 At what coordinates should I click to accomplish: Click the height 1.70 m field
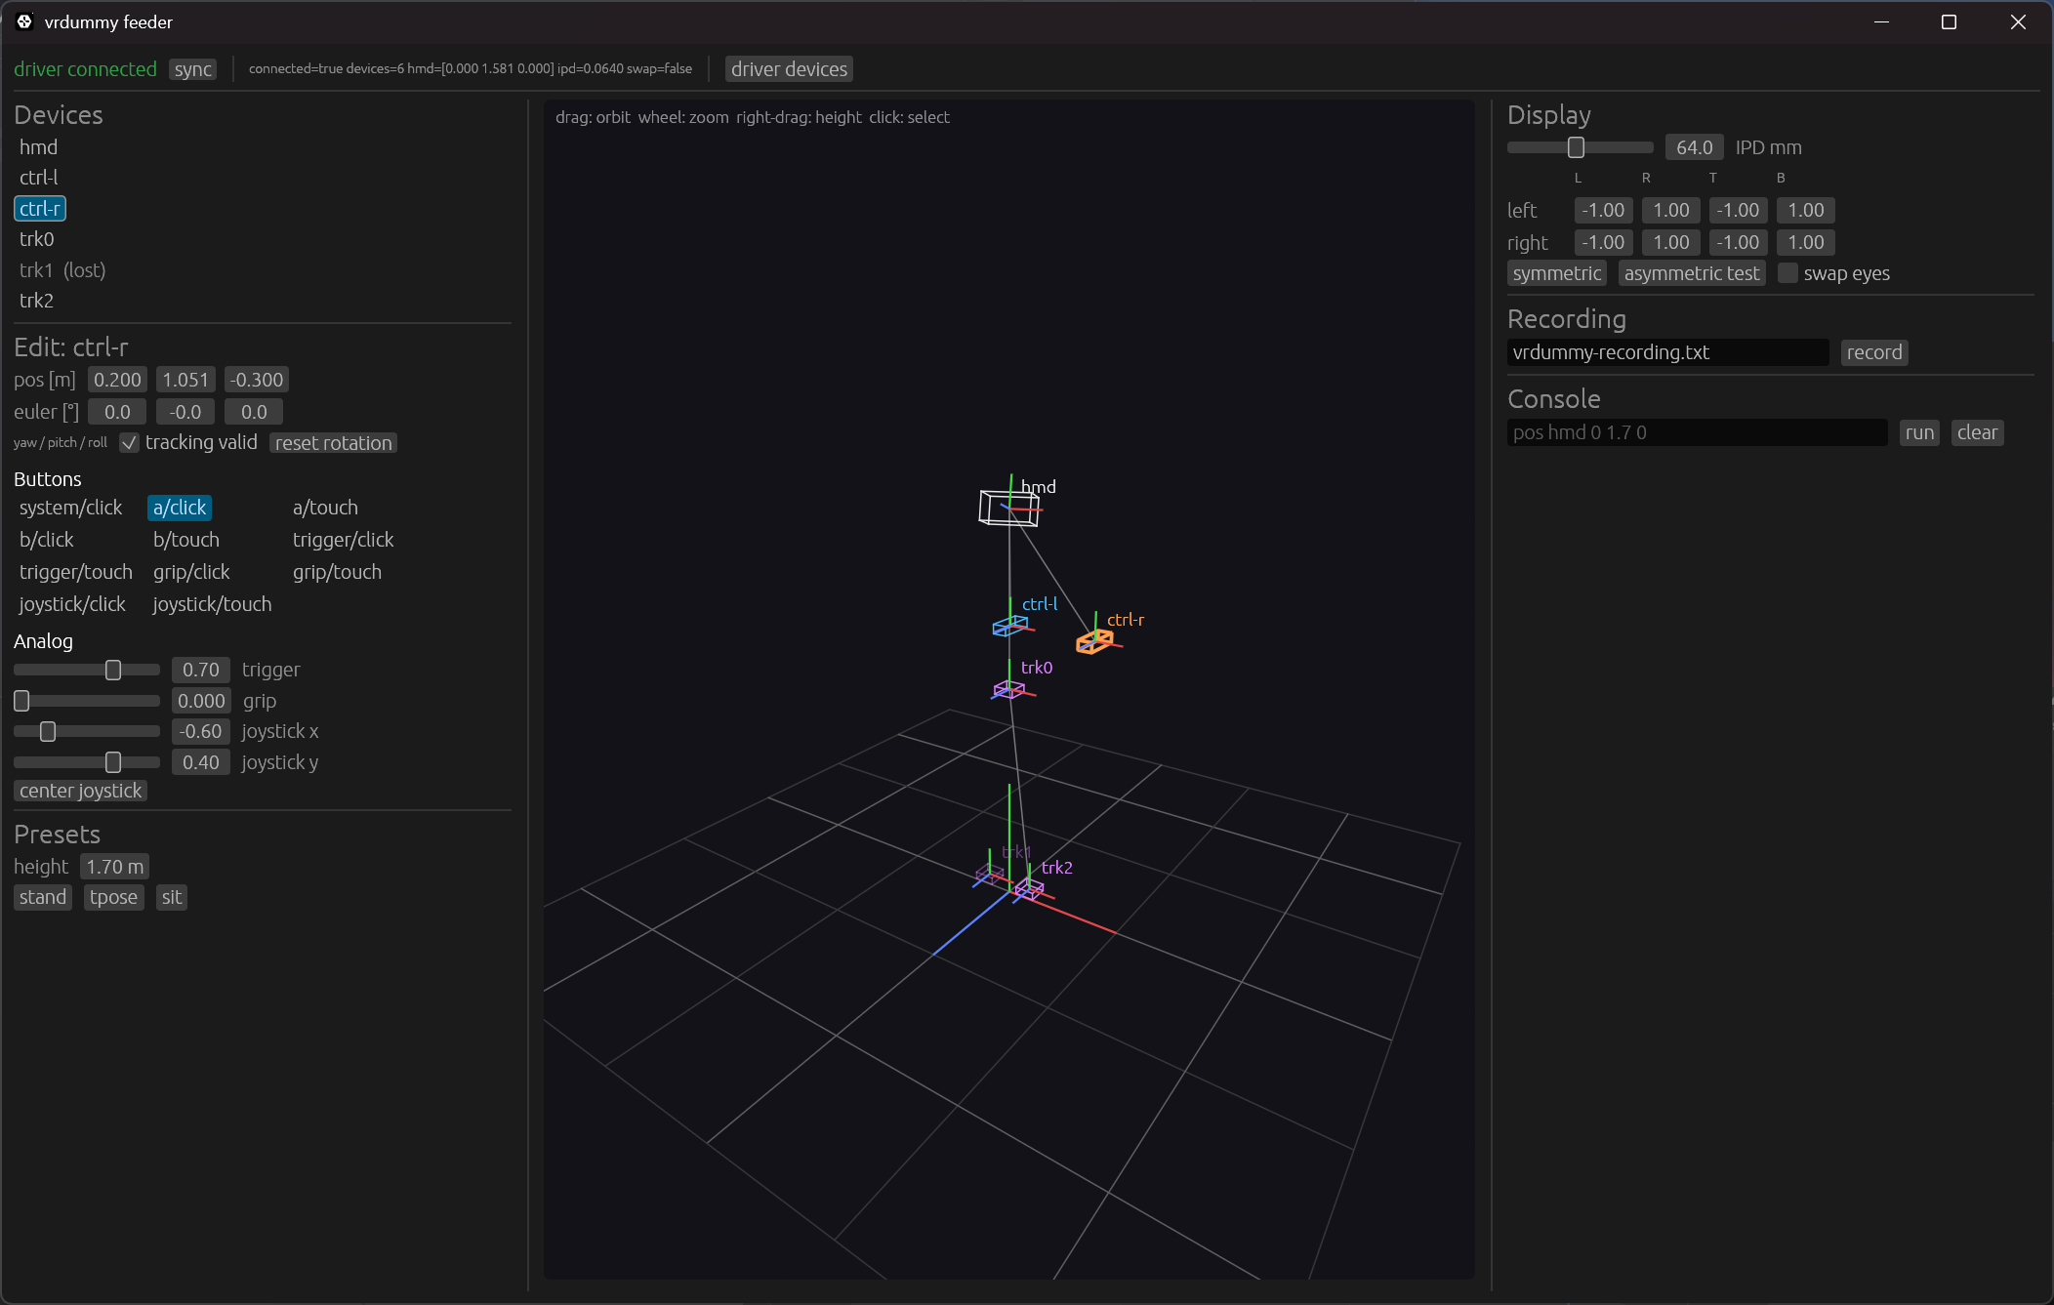[x=114, y=867]
